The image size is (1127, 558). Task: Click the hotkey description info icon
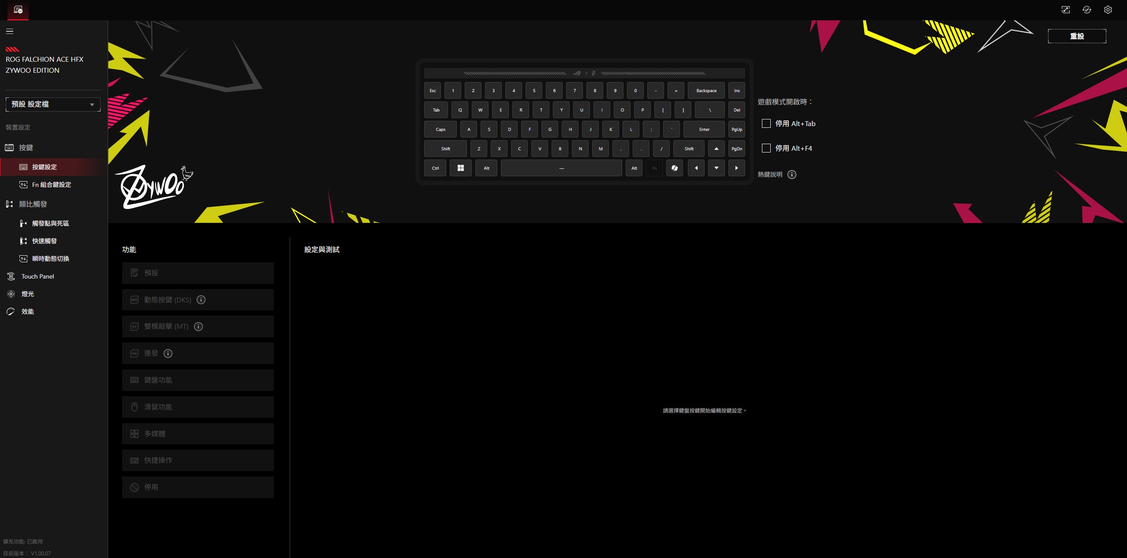792,175
